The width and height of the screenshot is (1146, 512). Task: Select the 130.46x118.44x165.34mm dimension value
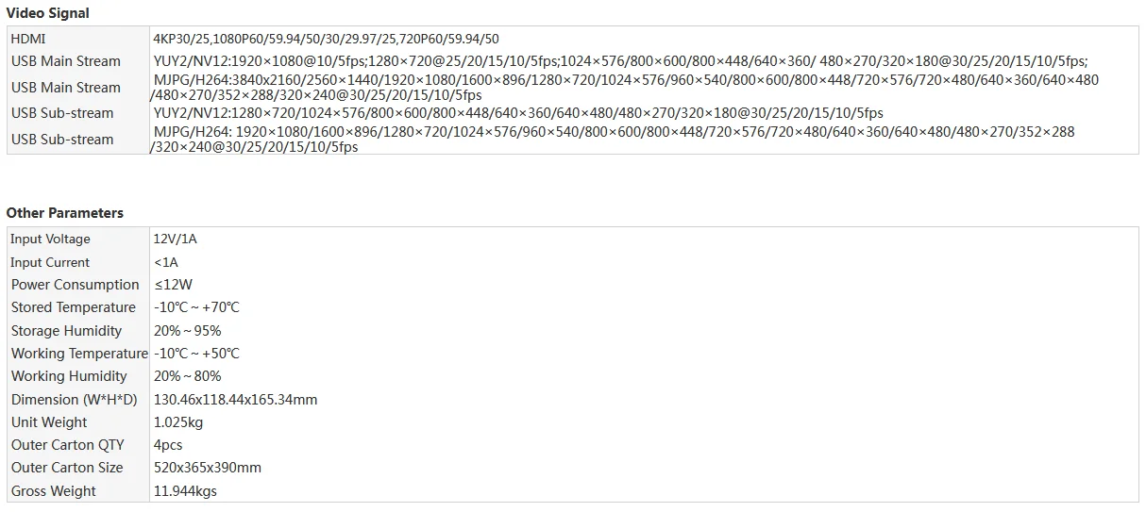[x=235, y=400]
